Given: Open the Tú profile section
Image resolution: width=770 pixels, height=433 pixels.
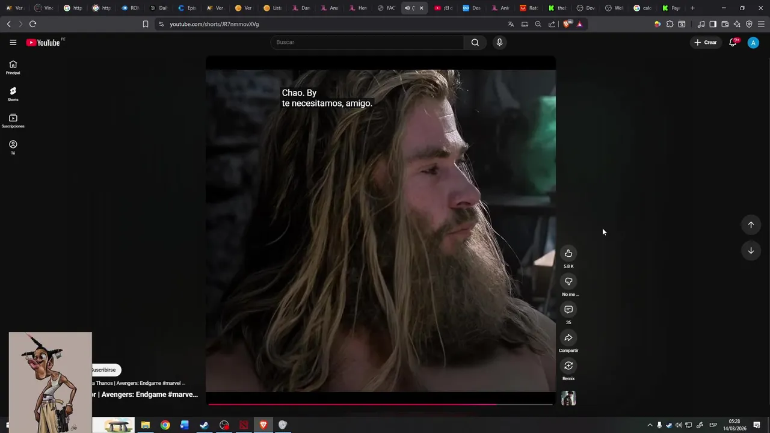Looking at the screenshot, I should click(13, 147).
